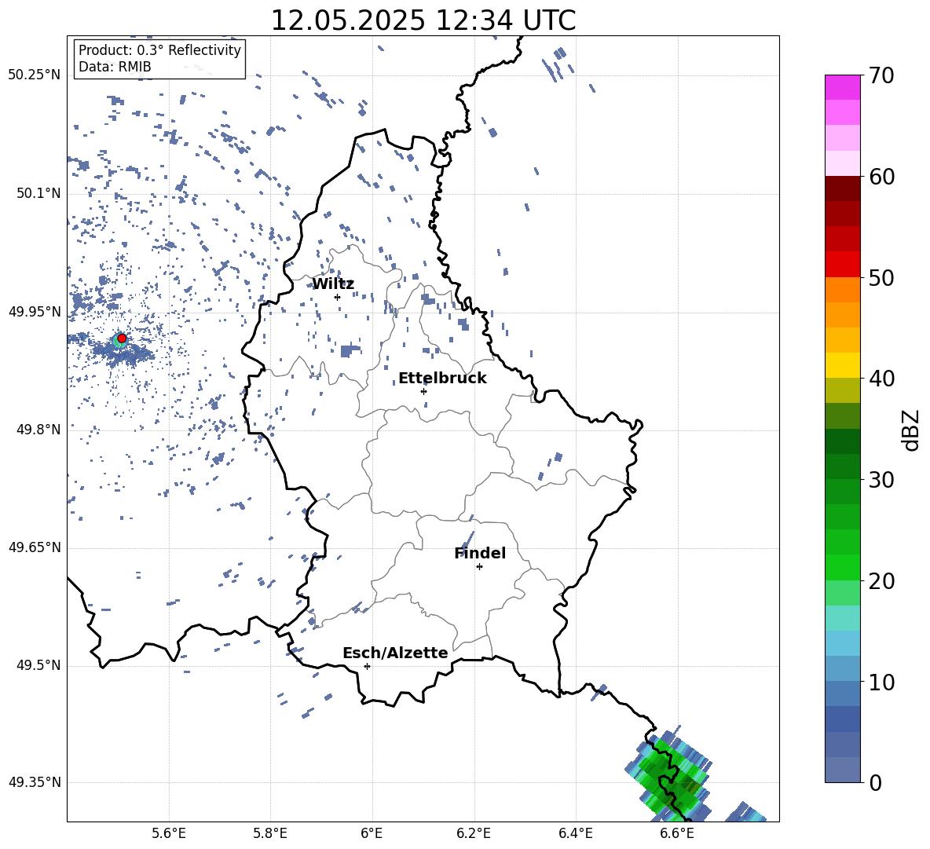Pick the bright green swatch just above 20

[x=842, y=567]
